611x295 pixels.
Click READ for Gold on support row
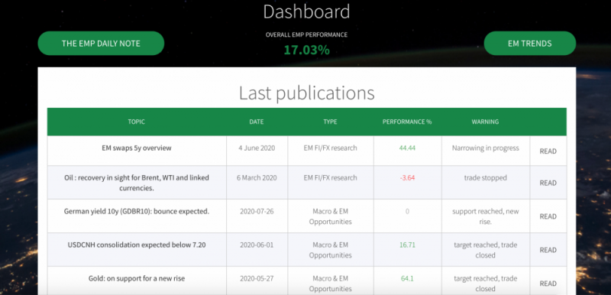click(x=548, y=284)
